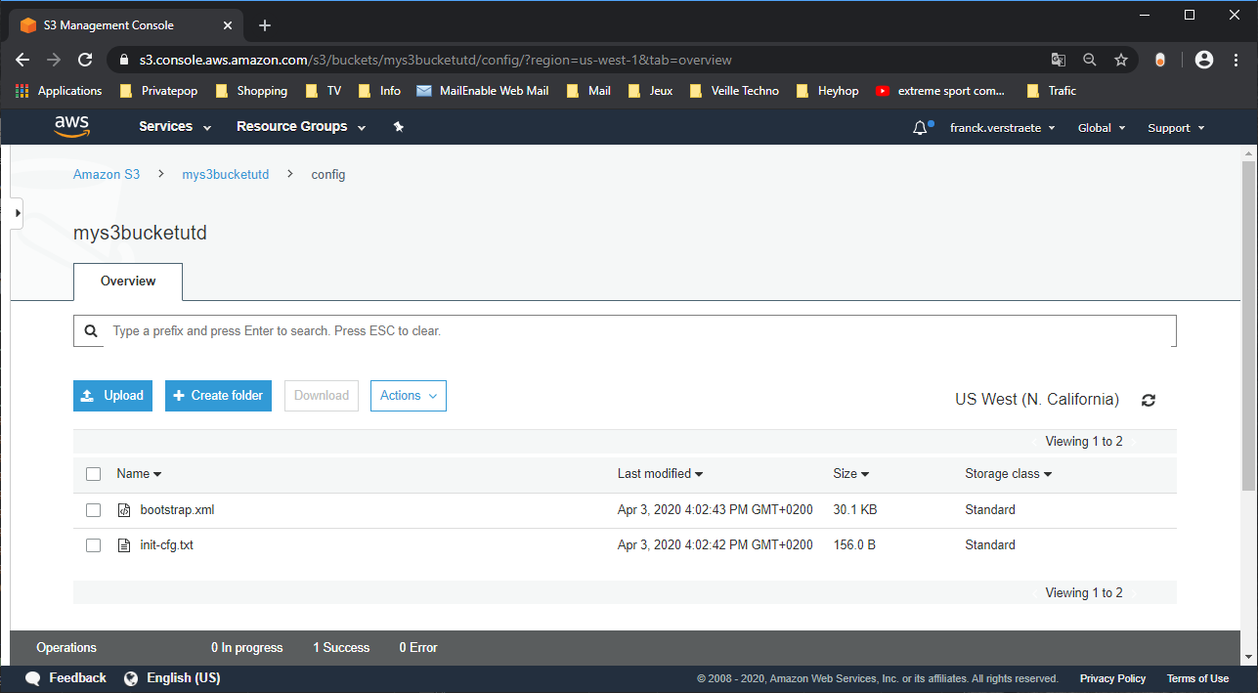Image resolution: width=1258 pixels, height=693 pixels.
Task: Click the translate page icon in address bar
Action: 1059,60
